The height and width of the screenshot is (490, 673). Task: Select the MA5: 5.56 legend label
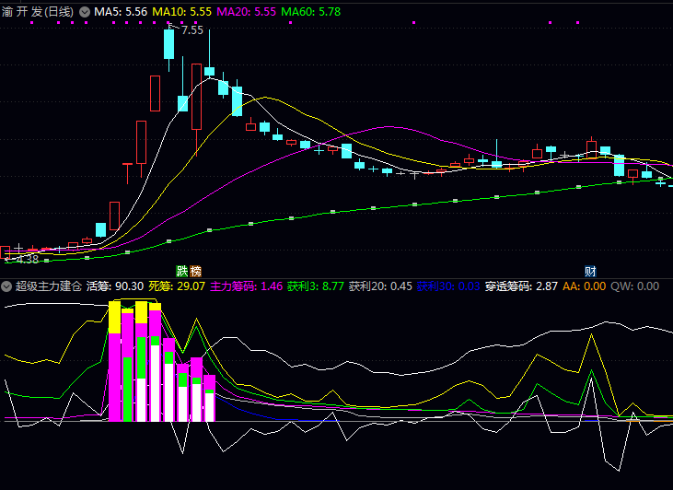121,12
